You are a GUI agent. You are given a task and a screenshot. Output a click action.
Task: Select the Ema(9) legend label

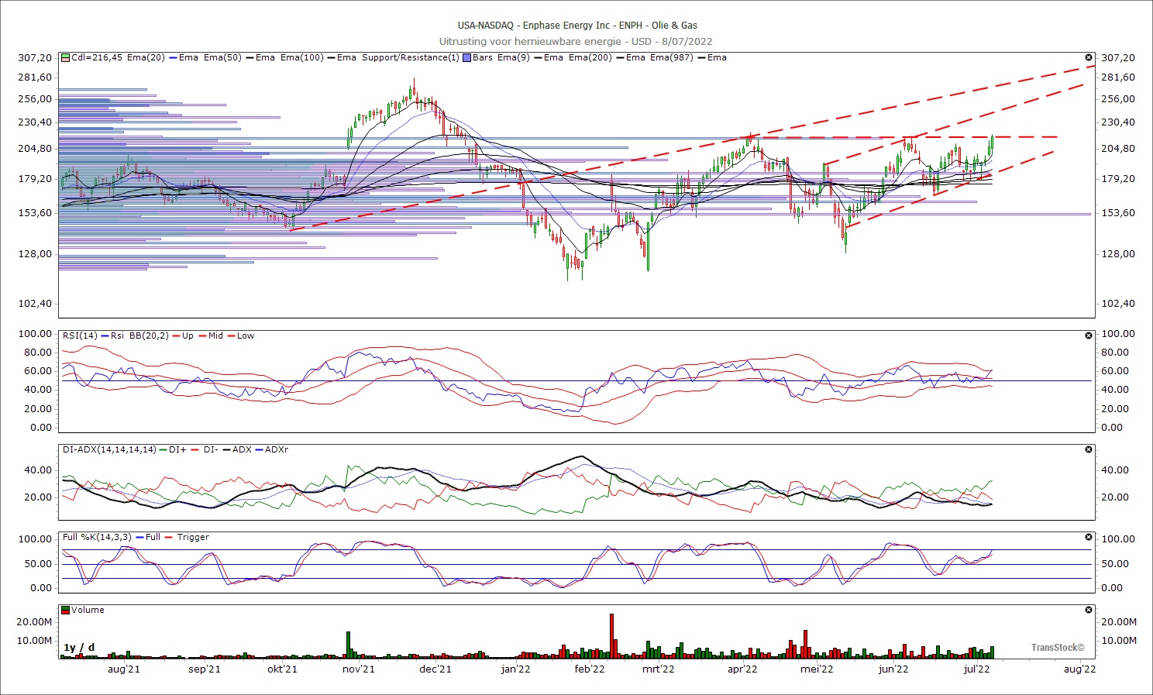click(512, 57)
